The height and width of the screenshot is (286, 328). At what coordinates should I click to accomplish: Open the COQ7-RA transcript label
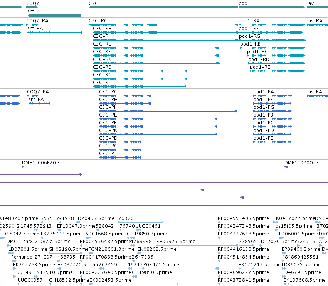(37, 21)
